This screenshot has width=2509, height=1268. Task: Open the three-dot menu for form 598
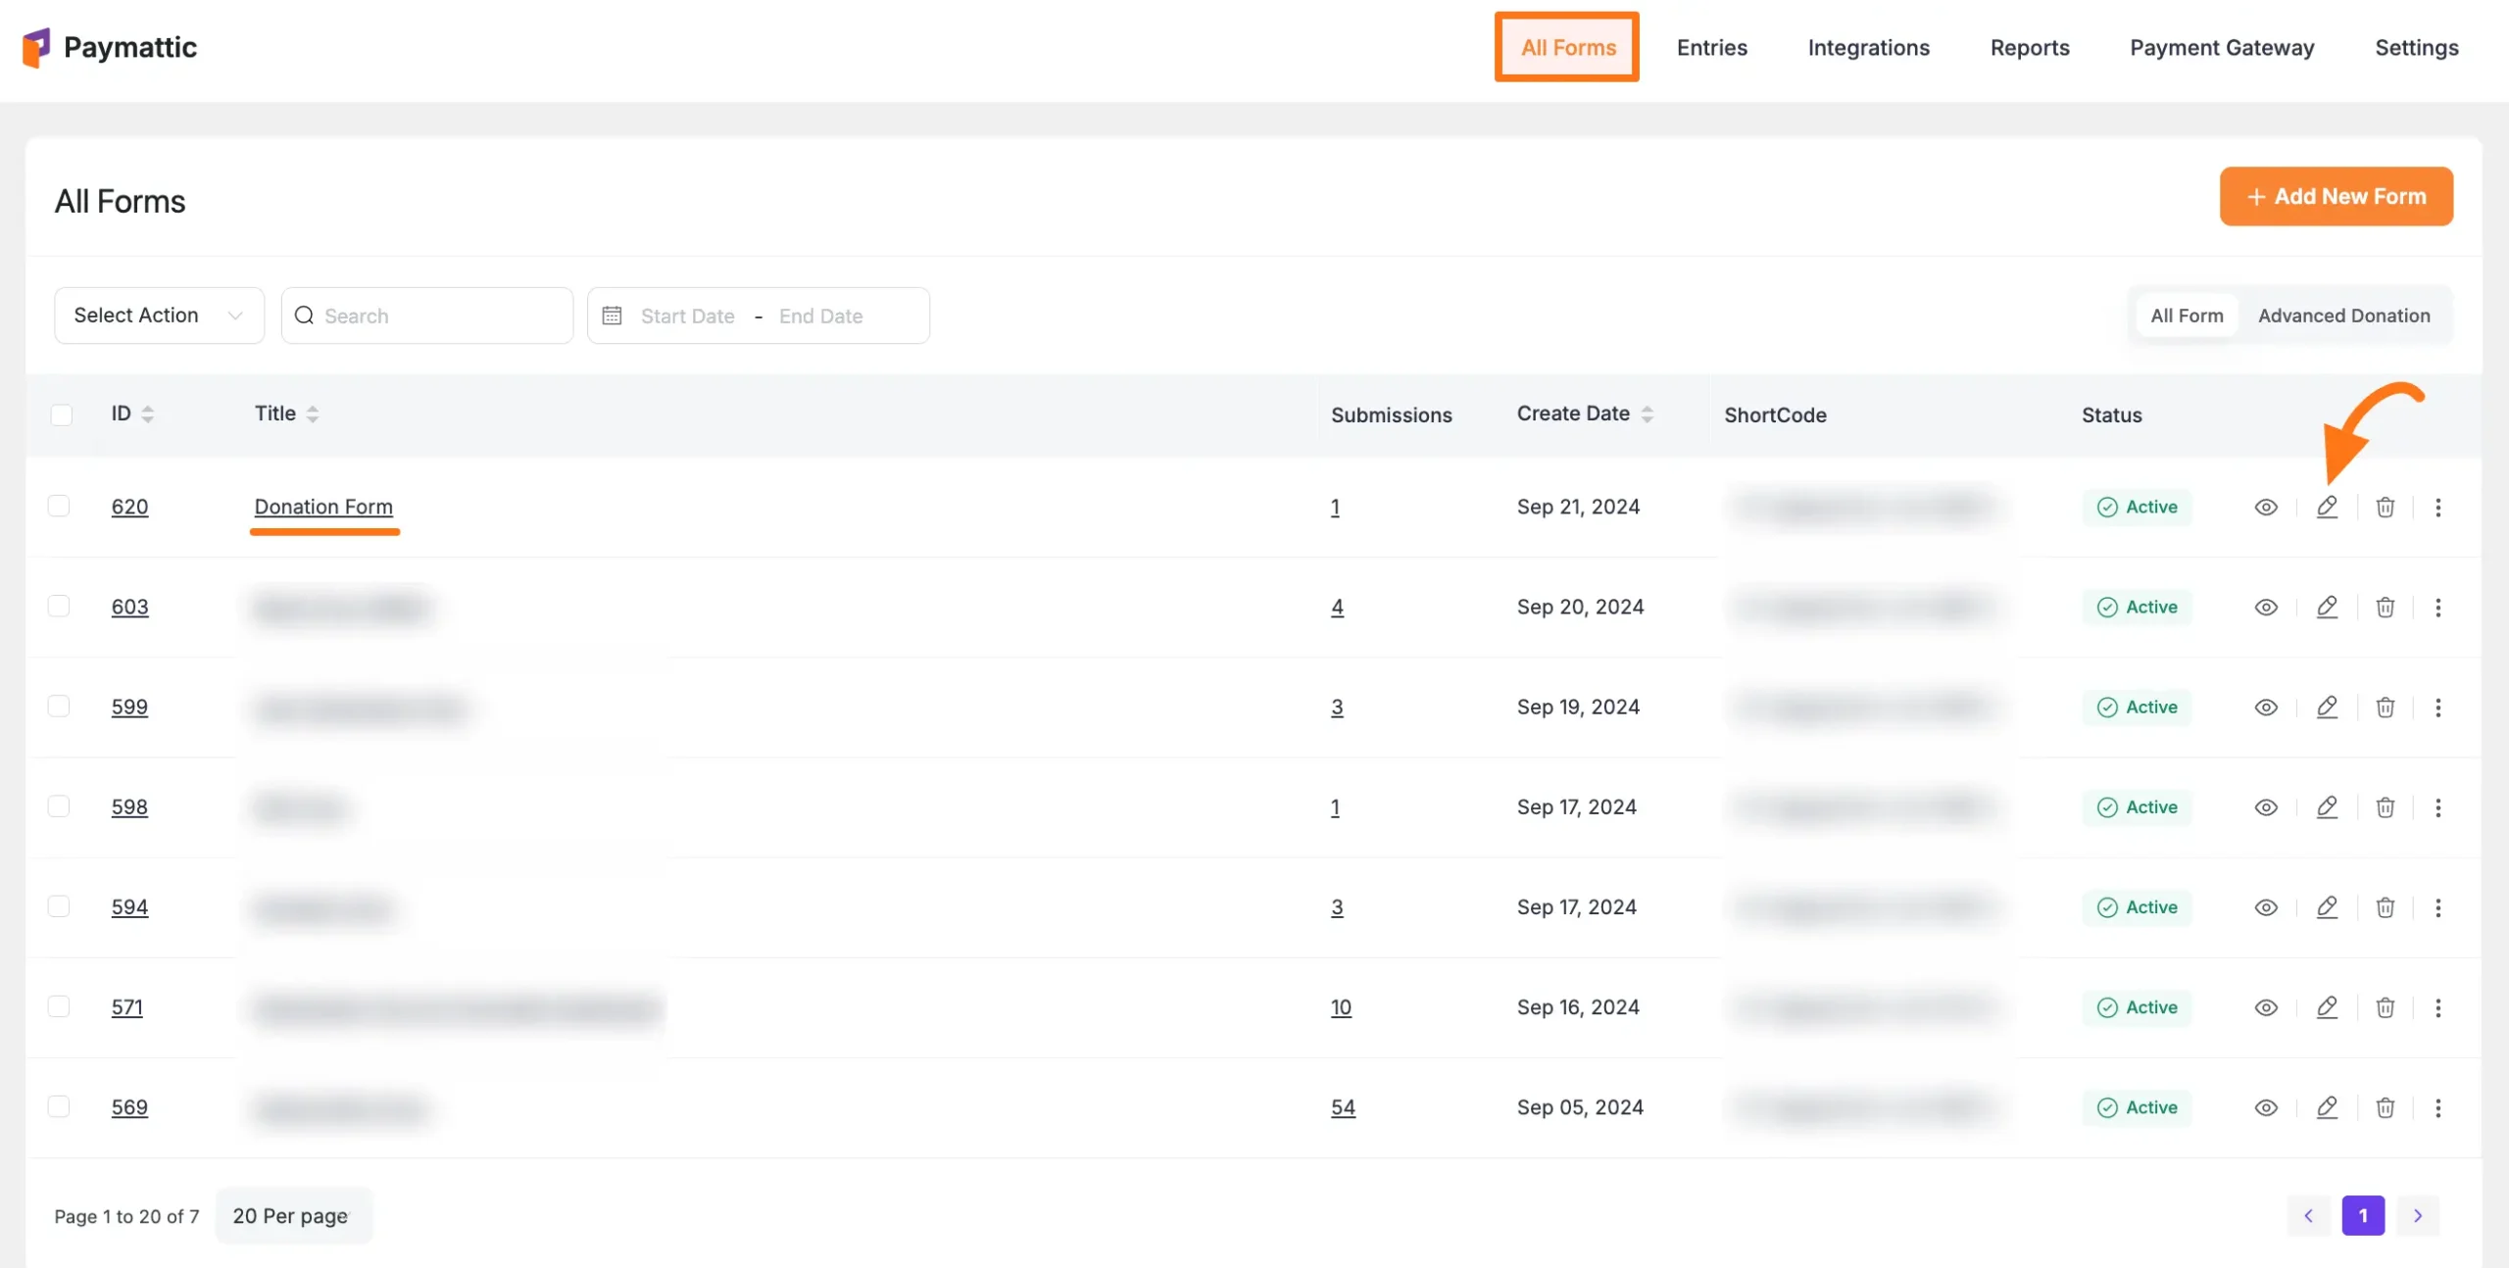[2437, 807]
